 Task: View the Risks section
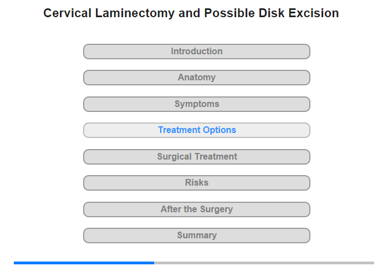196,183
